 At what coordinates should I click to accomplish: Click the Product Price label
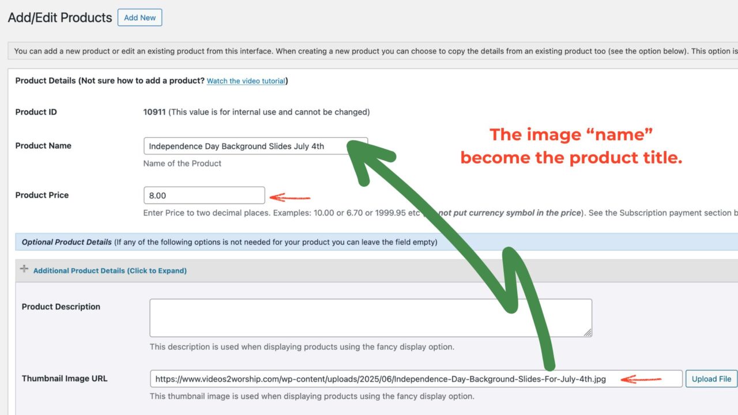(x=42, y=195)
